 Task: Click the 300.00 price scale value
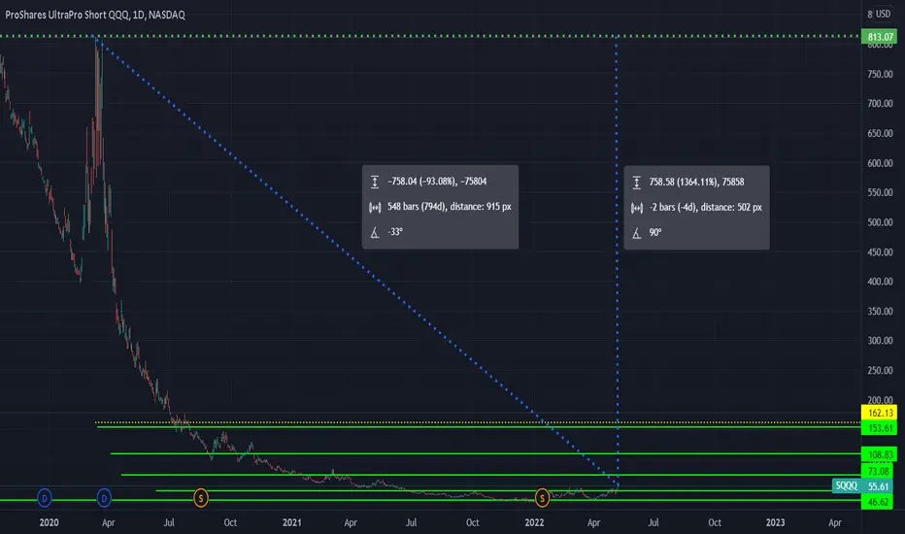(880, 341)
